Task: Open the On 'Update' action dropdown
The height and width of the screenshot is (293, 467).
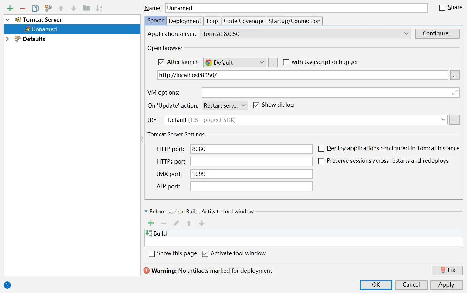Action: point(225,105)
